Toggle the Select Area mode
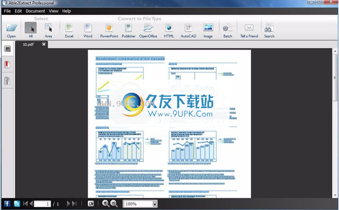 point(48,30)
